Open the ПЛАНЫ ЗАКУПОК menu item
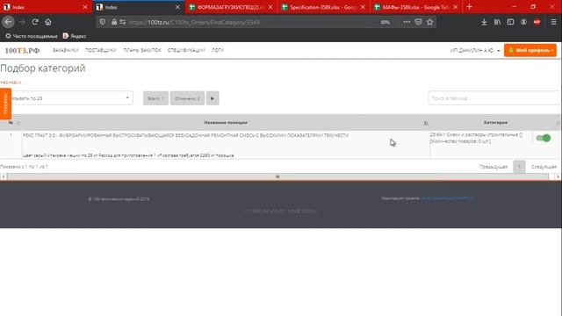 142,50
